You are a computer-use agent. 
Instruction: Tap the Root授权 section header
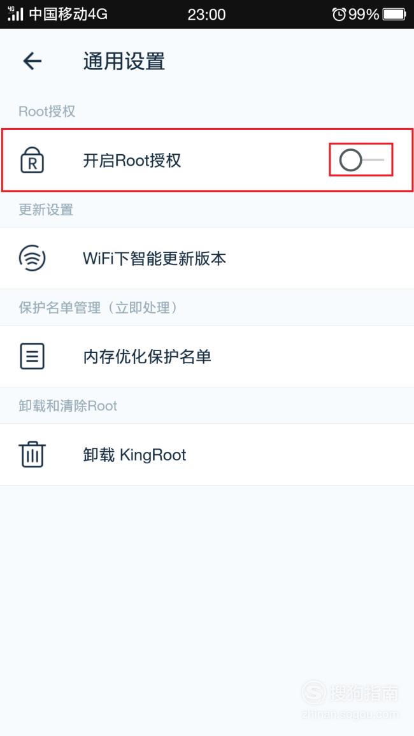click(47, 112)
